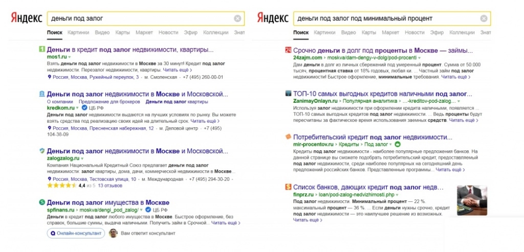This screenshot has width=524, height=252.
Task: Open the Картинки tab in left search
Action: point(78,33)
